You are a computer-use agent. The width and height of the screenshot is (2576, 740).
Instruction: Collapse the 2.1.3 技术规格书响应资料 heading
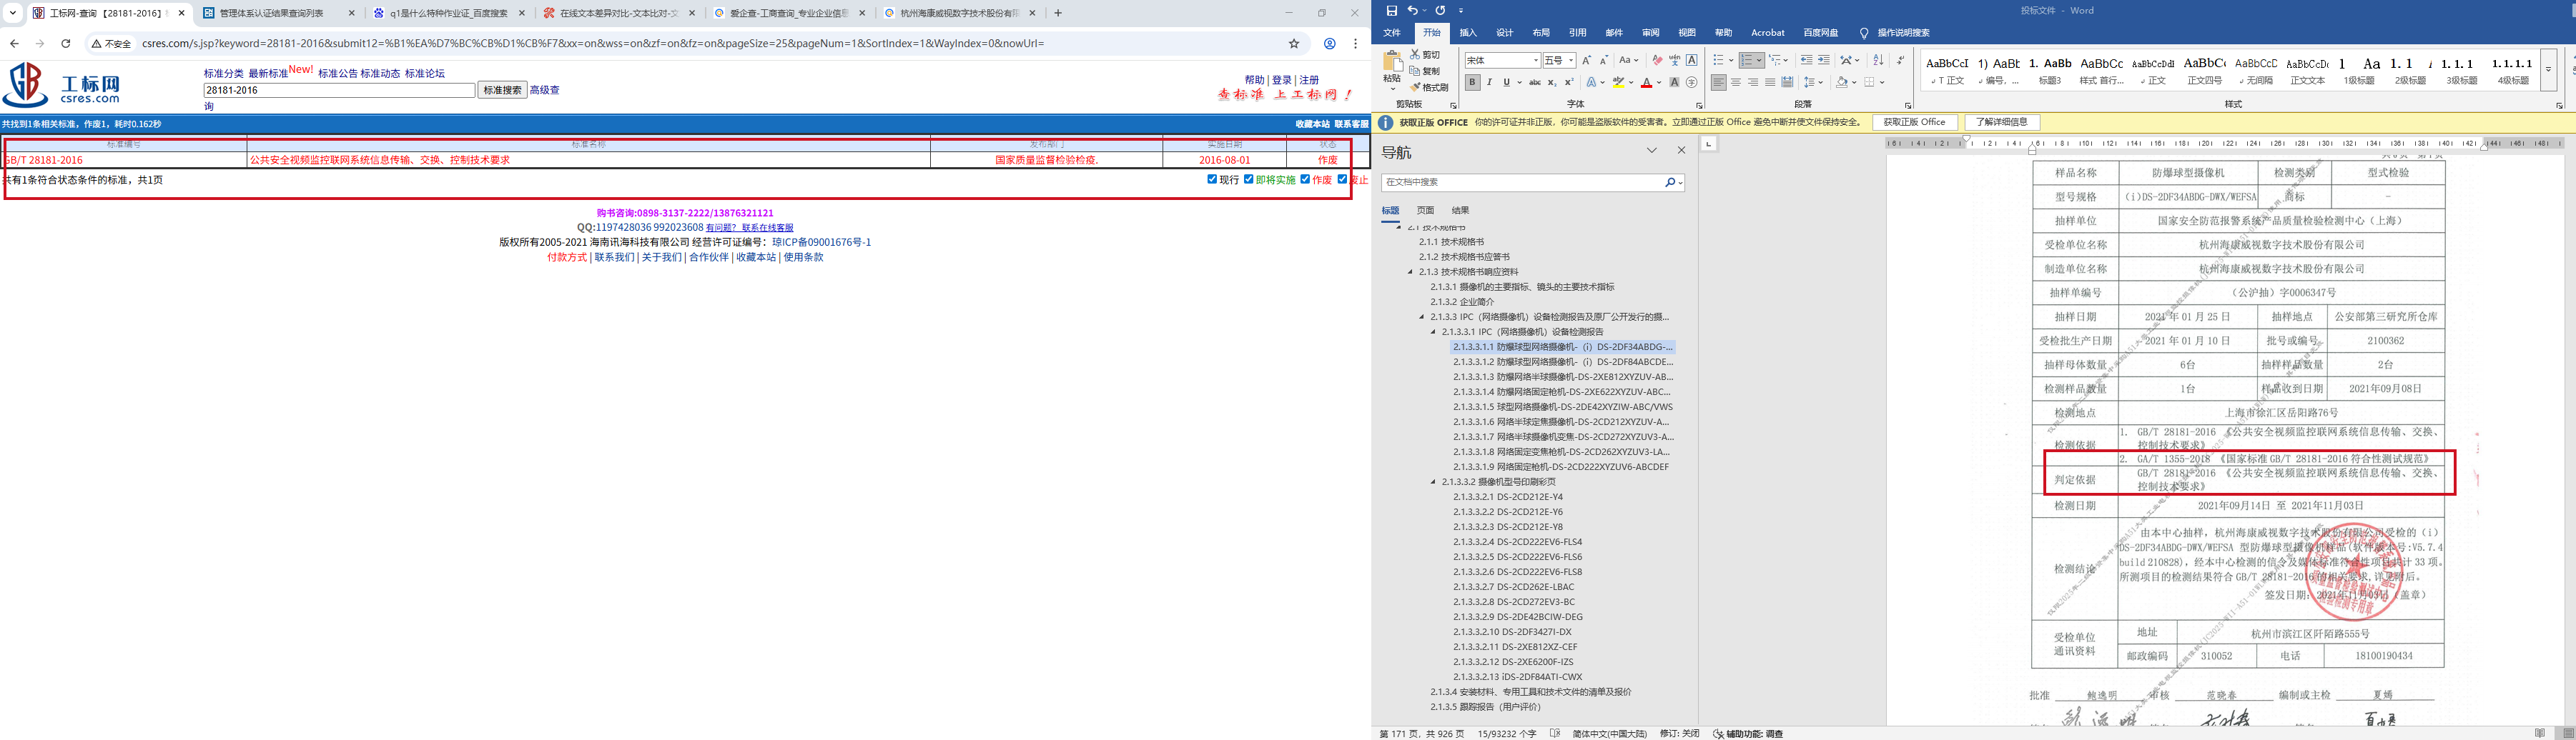click(x=1411, y=271)
